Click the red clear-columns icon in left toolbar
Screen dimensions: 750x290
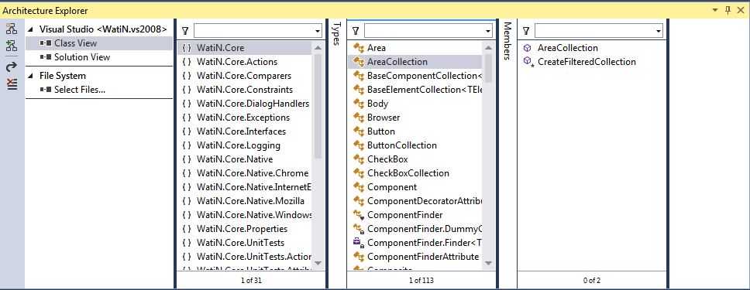tap(12, 84)
